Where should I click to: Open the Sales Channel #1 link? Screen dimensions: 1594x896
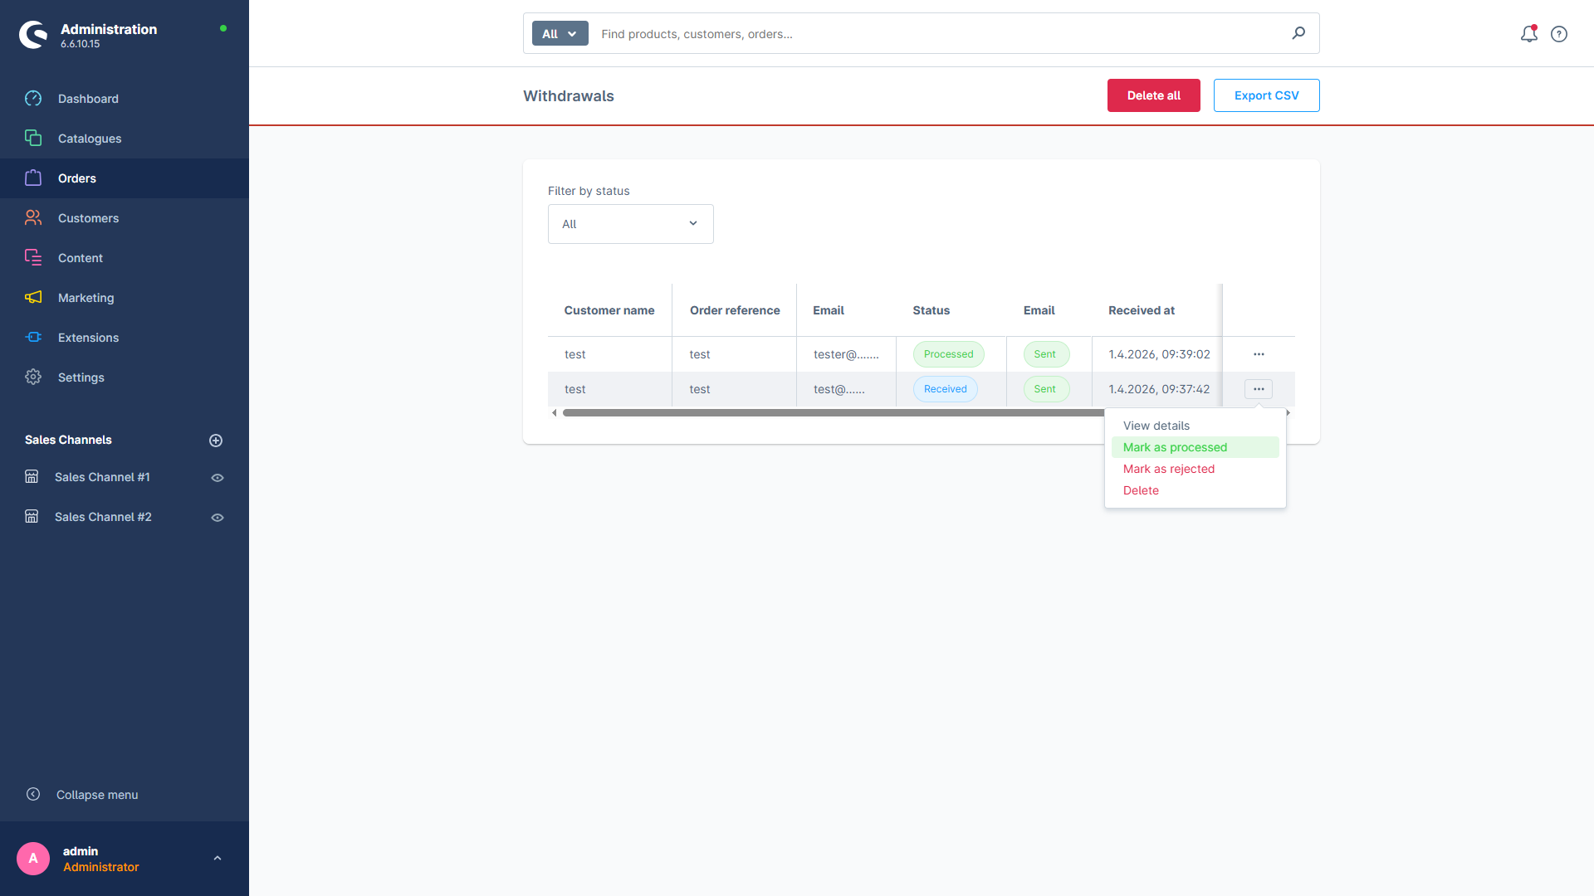102,477
